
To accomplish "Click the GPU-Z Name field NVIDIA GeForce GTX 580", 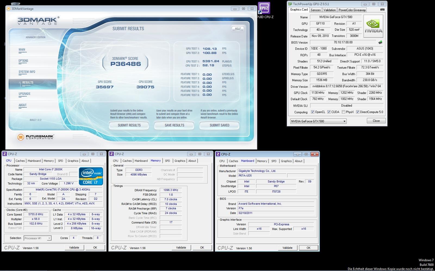I will click(336, 17).
